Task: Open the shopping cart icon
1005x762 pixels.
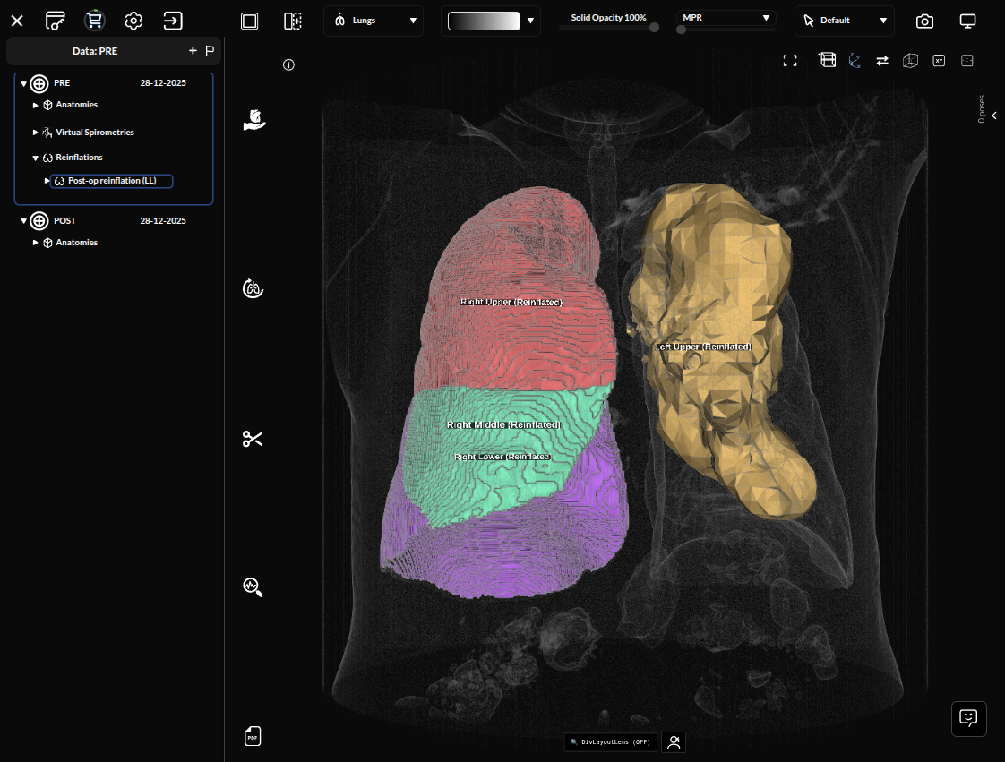Action: (94, 21)
